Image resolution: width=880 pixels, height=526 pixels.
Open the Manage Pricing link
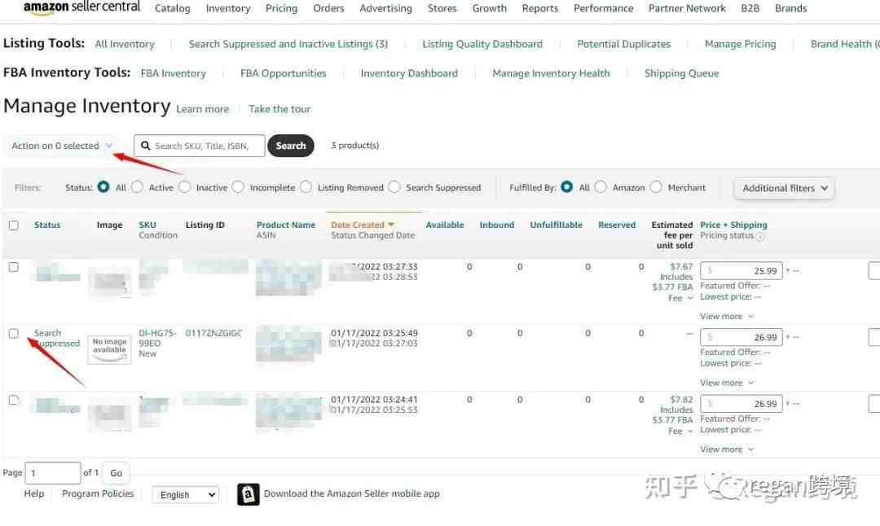point(740,44)
